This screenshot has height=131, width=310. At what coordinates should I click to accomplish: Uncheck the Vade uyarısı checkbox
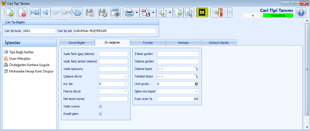pyautogui.click(x=100, y=106)
